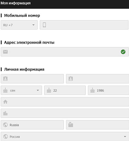Select the birth day field showing 22
This screenshot has height=141, width=129.
65,90
